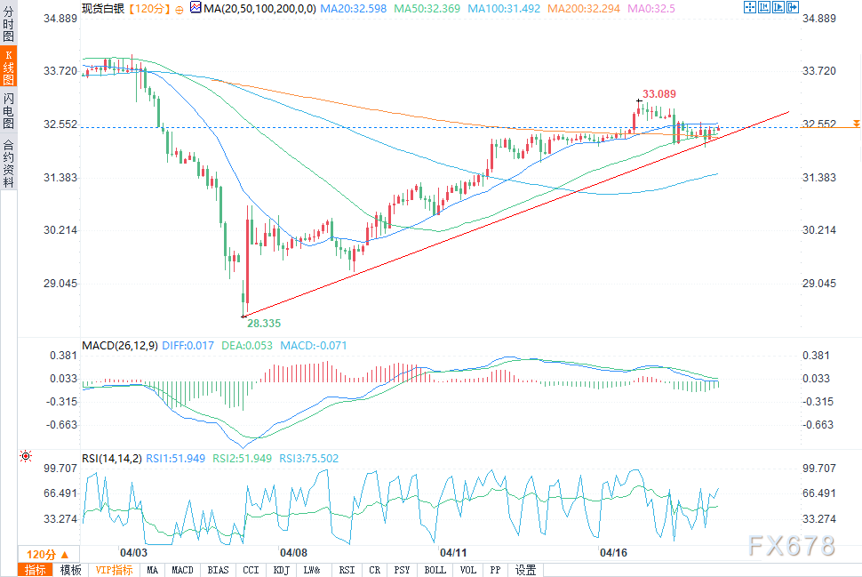The height and width of the screenshot is (577, 862).
Task: Click the orange price marker arrow on right axis
Action: tap(855, 123)
